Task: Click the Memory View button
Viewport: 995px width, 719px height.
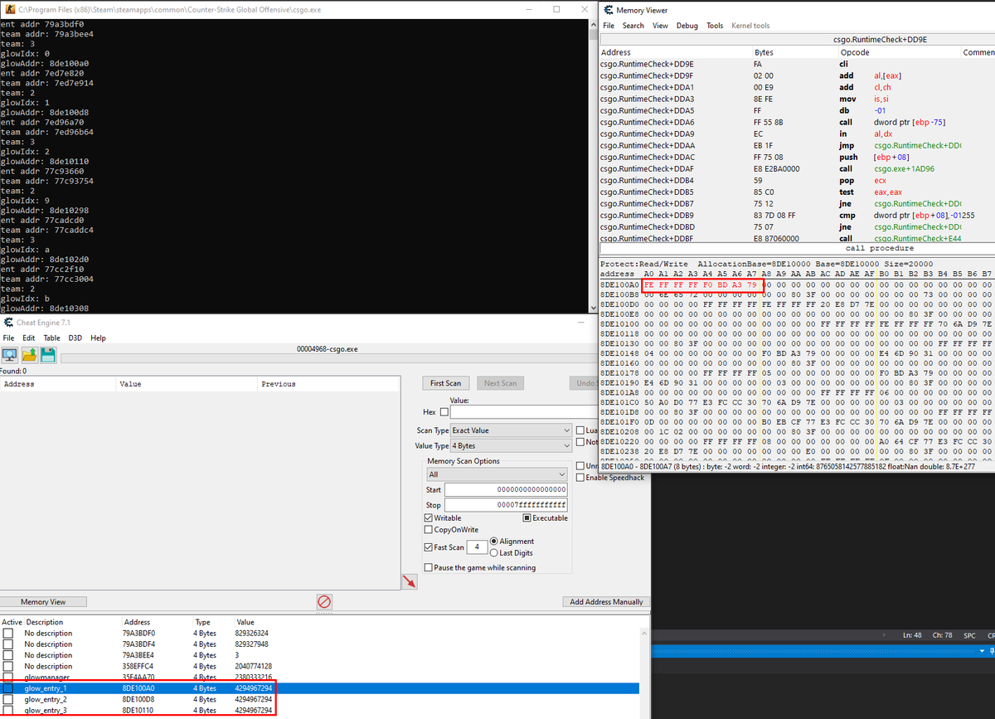Action: [x=43, y=601]
